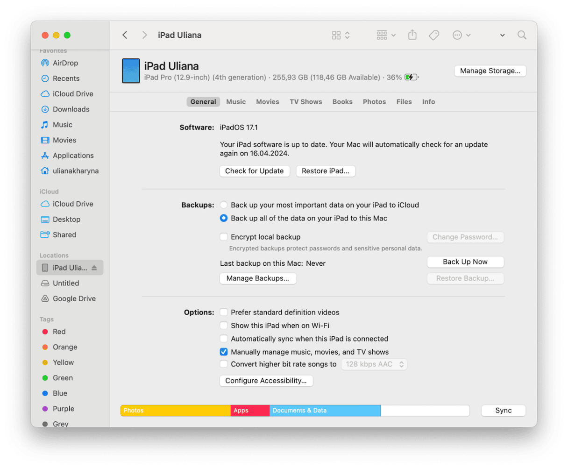Click Back Up Now
The height and width of the screenshot is (468, 568).
pyautogui.click(x=465, y=262)
